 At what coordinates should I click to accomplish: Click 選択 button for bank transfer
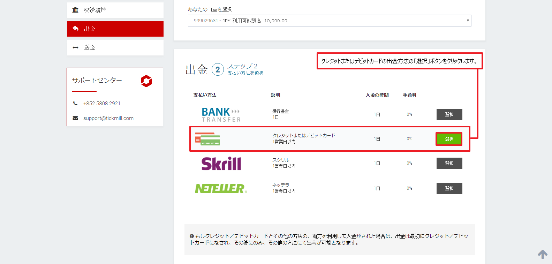coord(449,114)
